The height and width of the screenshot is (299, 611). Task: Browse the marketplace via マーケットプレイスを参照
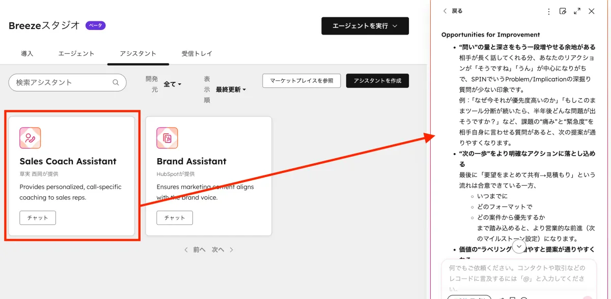coord(301,80)
